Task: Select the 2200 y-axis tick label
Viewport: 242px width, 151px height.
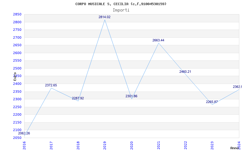Action: [x=17, y=115]
